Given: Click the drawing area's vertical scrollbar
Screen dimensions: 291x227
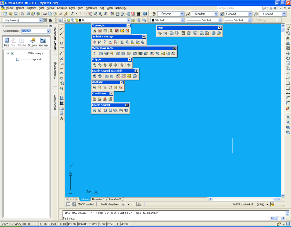Looking at the screenshot, I should click(283, 110).
